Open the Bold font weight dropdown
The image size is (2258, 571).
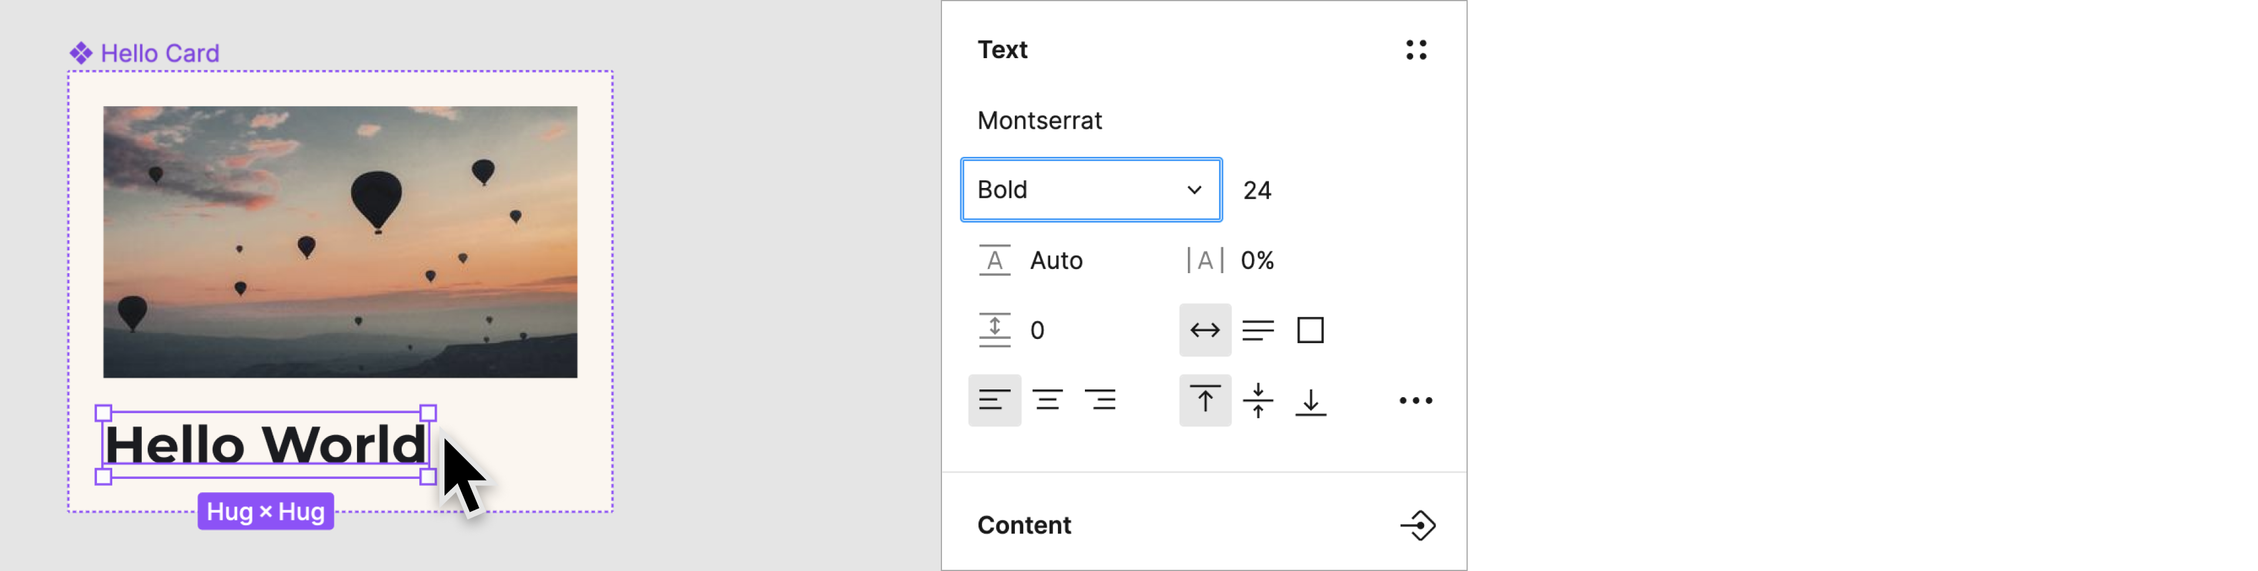[x=1091, y=190]
